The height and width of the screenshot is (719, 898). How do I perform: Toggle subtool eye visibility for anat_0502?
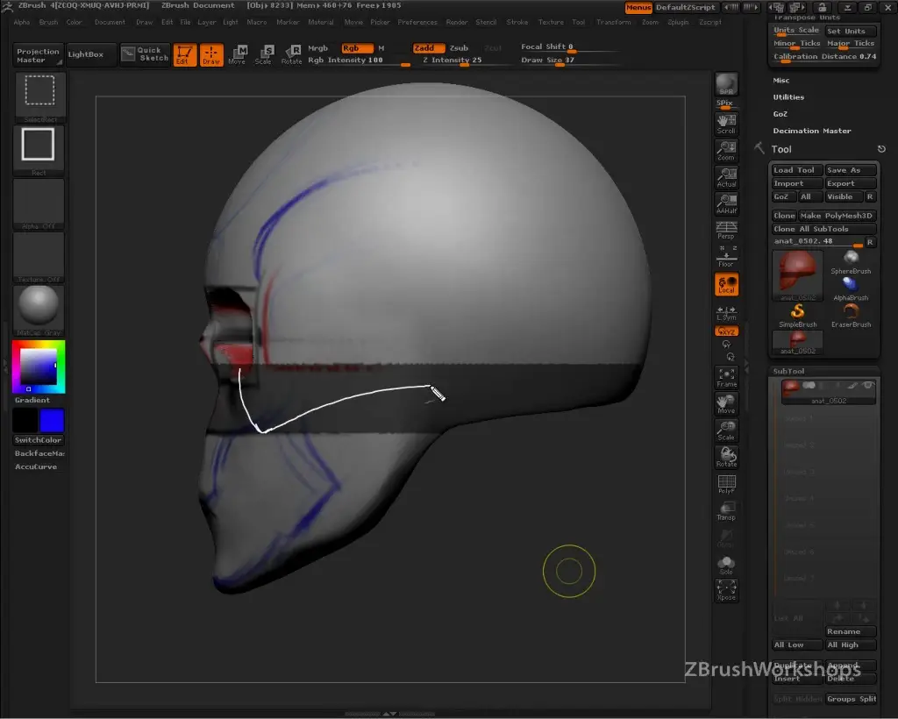tap(868, 386)
